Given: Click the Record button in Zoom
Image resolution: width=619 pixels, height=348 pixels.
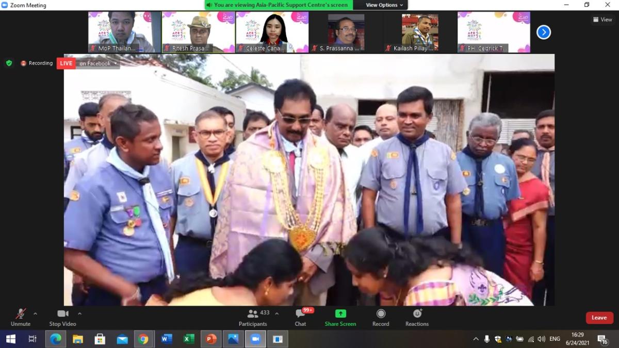Looking at the screenshot, I should click(x=380, y=317).
